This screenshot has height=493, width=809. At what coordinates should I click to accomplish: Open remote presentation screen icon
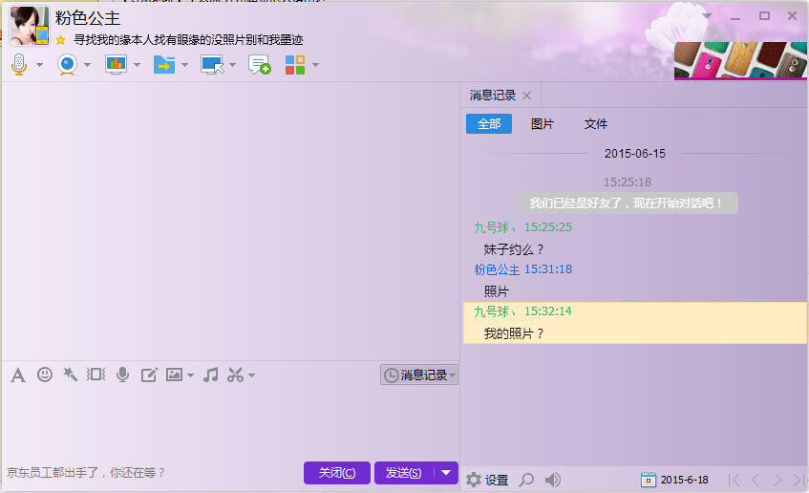117,65
